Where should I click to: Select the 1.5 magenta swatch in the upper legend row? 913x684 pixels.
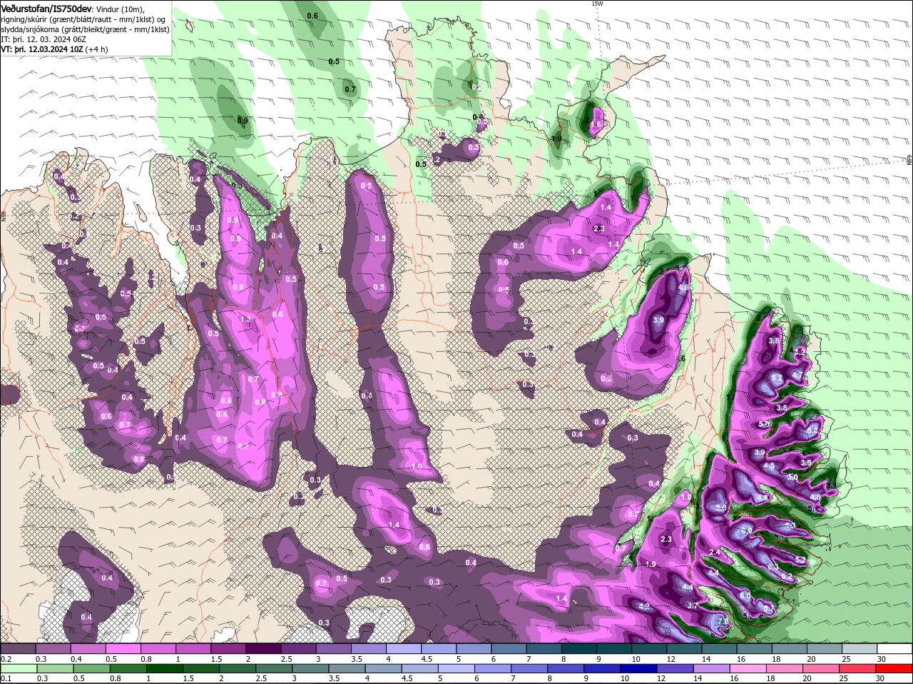[228, 648]
